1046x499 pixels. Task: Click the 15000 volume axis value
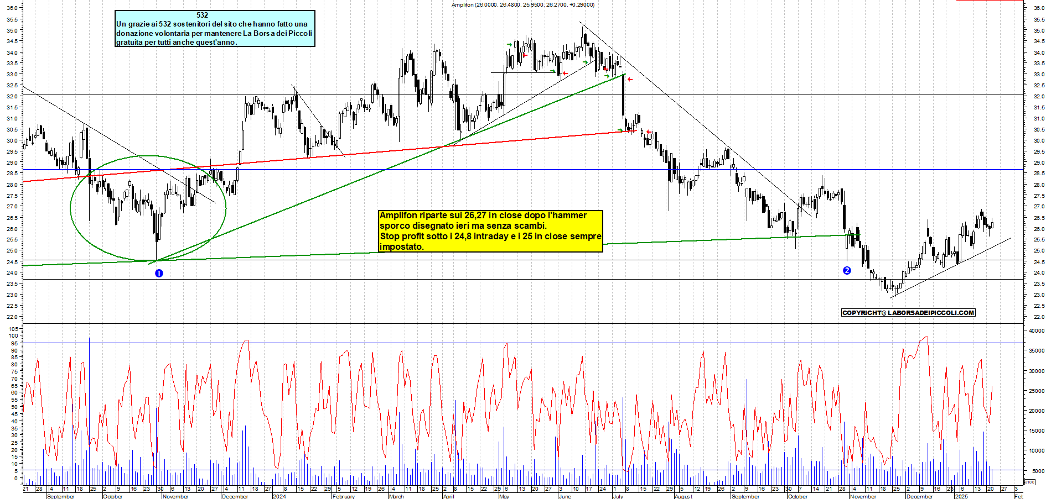pyautogui.click(x=1036, y=430)
